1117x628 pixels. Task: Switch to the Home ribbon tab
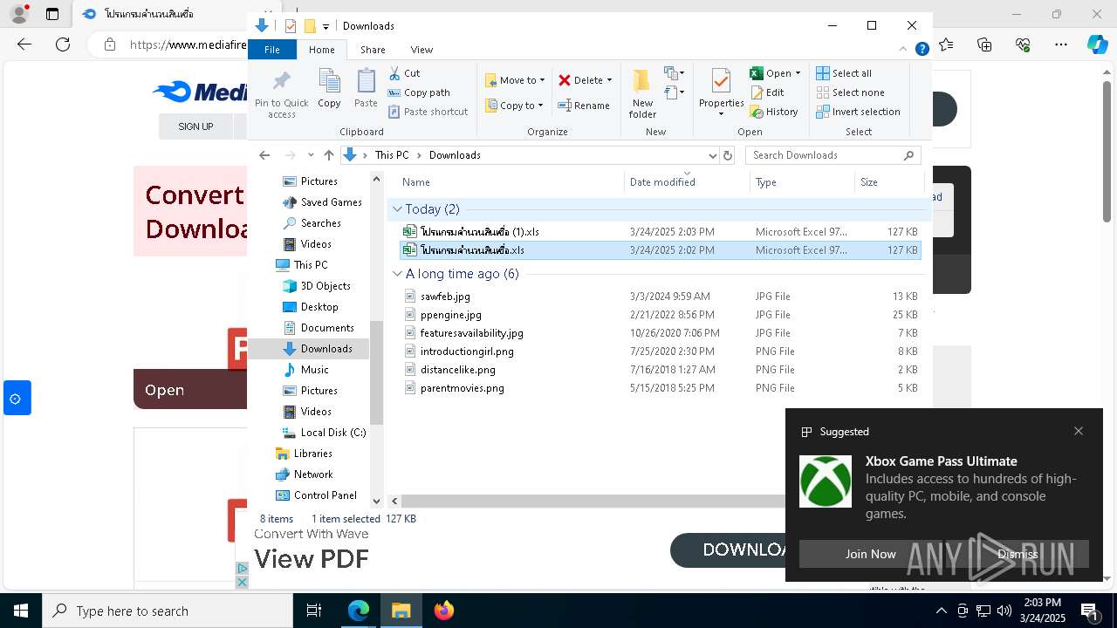321,50
